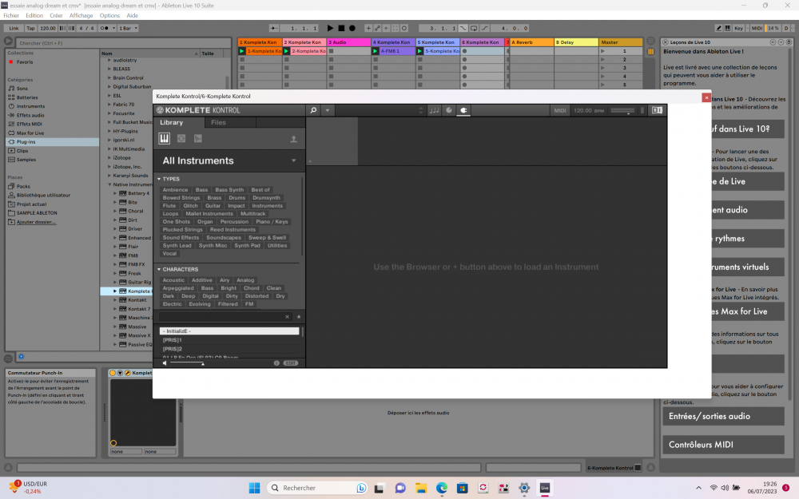
Task: Show user content via person icon
Action: (x=293, y=139)
